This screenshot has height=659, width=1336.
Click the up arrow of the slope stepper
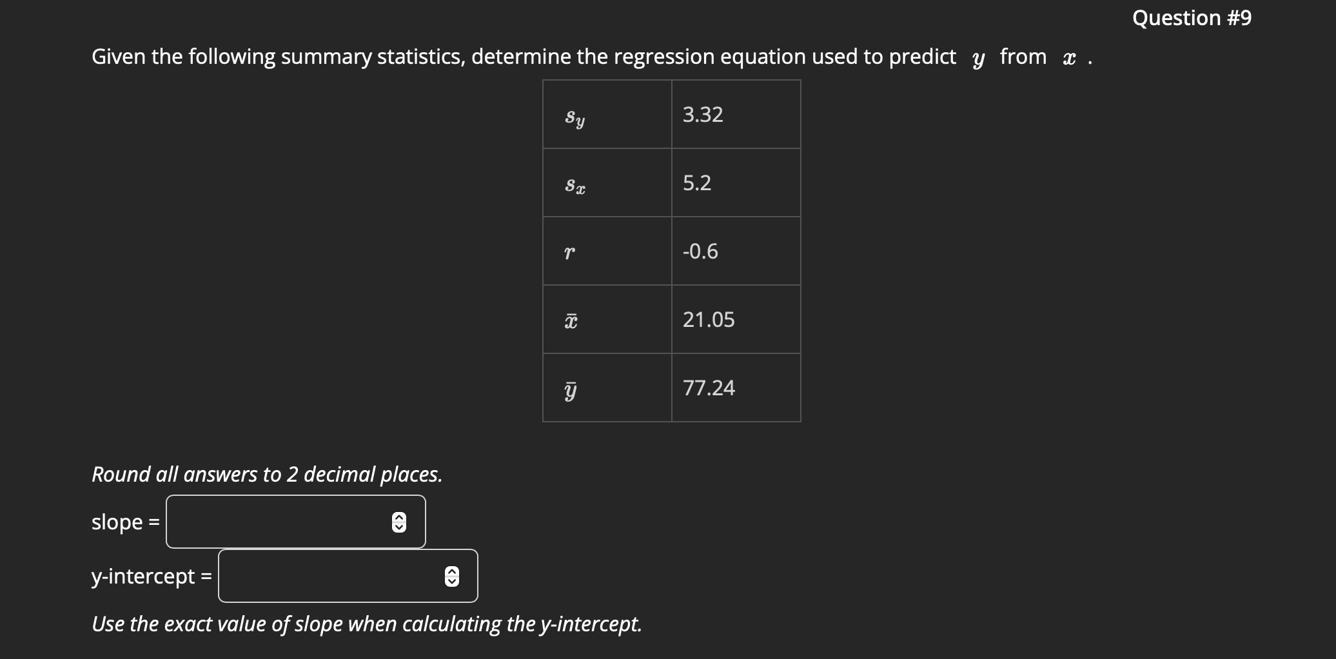pyautogui.click(x=399, y=516)
